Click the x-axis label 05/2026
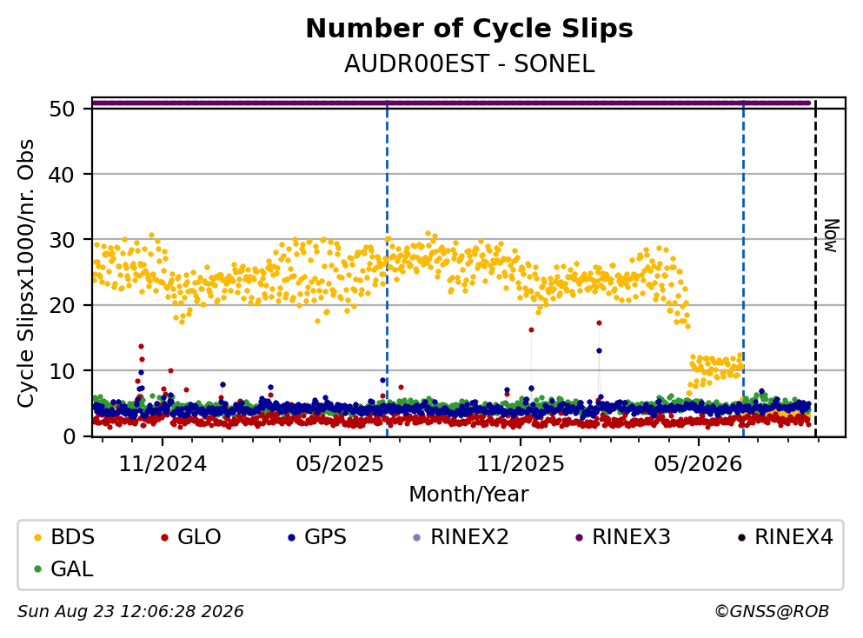The width and height of the screenshot is (863, 638). coord(698,464)
